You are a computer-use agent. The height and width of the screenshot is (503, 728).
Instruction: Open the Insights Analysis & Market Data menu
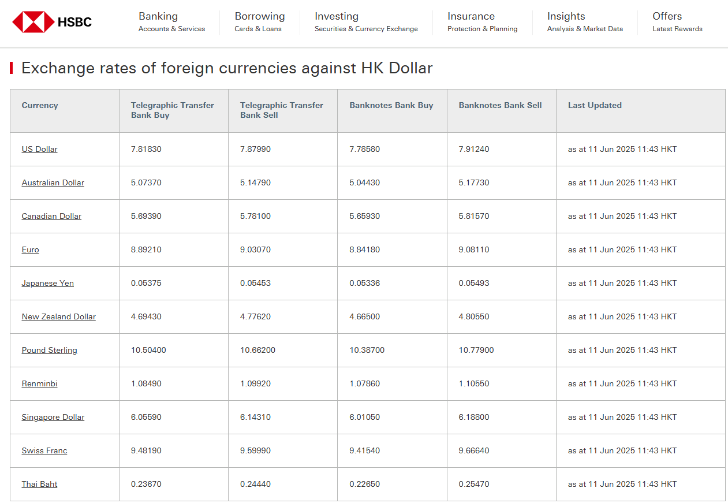tap(584, 22)
